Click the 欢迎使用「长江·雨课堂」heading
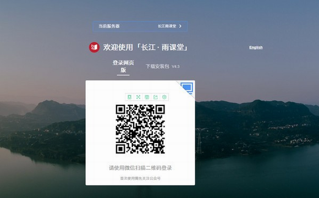This screenshot has height=198, width=319. click(x=145, y=47)
